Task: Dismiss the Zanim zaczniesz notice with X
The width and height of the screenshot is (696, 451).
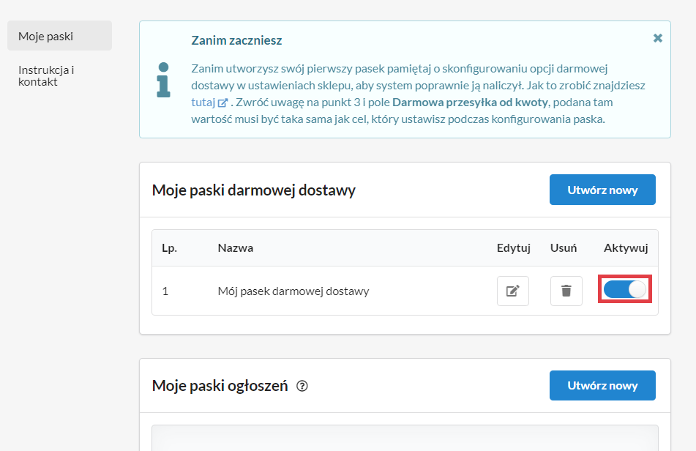Action: tap(657, 38)
